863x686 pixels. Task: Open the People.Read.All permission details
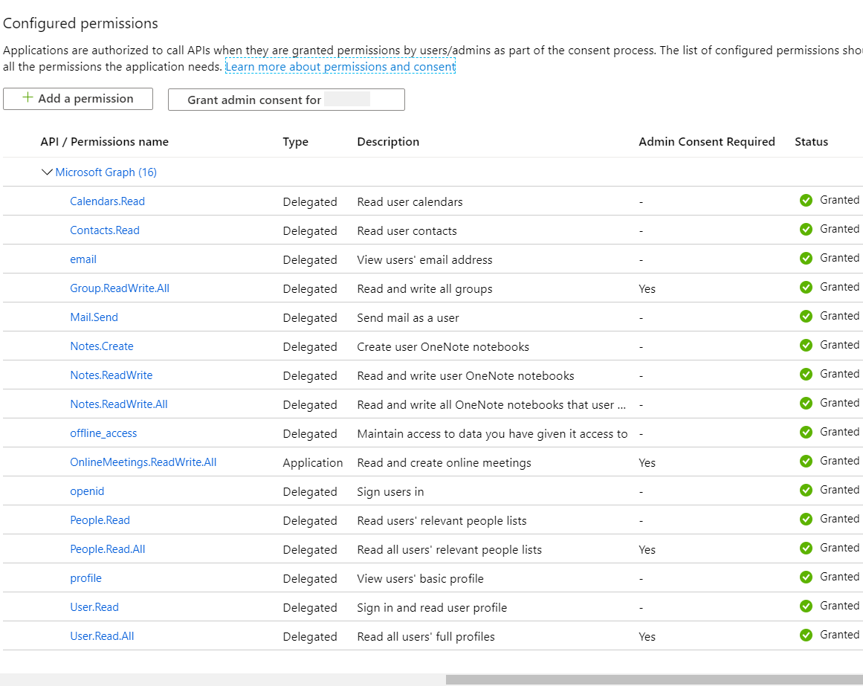click(x=108, y=549)
